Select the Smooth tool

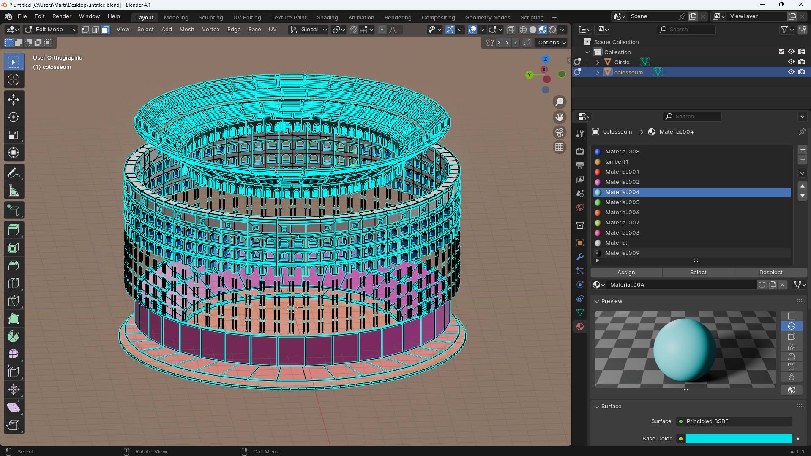[x=14, y=354]
